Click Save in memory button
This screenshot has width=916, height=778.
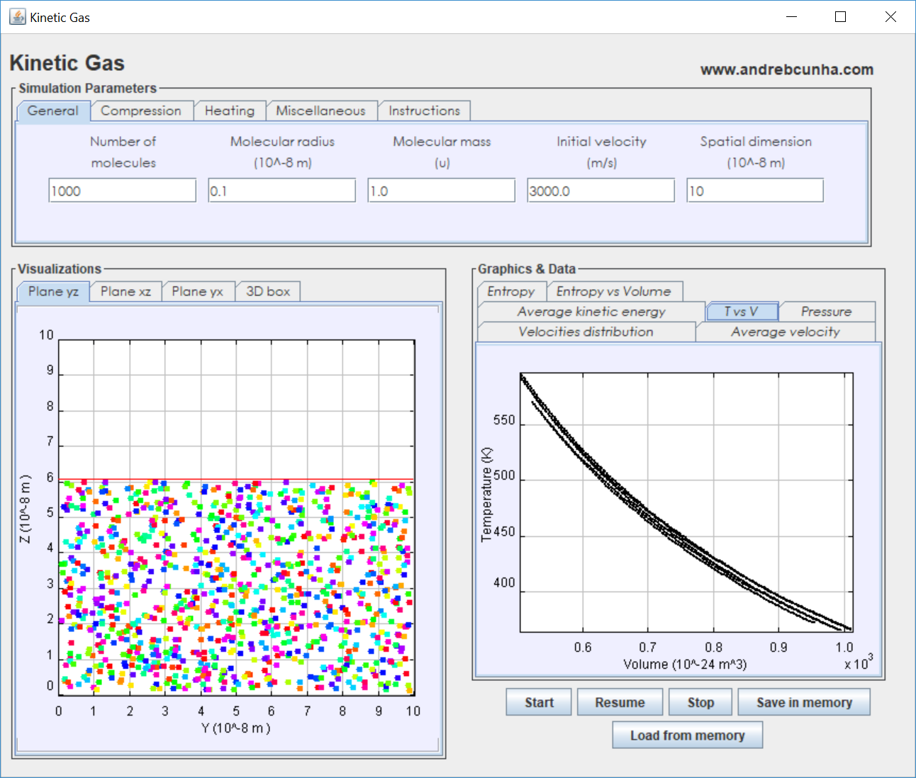pos(804,702)
